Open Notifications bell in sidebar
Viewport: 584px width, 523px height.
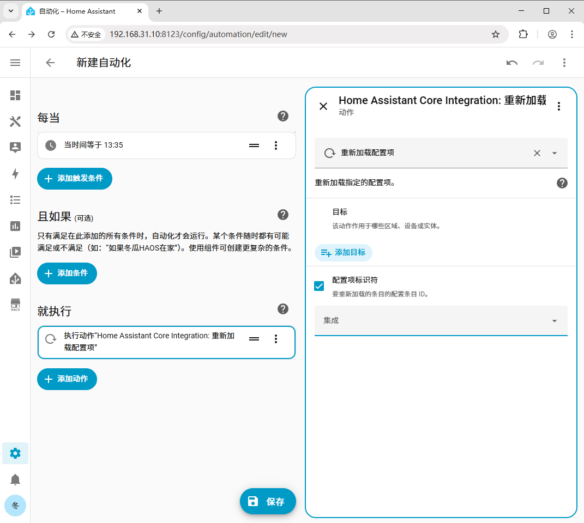pos(15,479)
